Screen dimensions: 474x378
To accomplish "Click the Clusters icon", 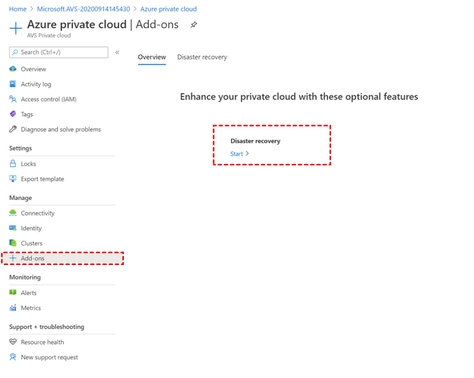I will pos(13,243).
